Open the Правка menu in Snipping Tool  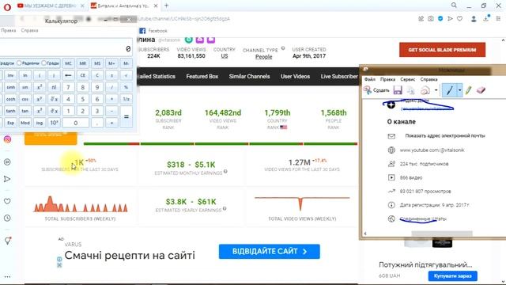(387, 79)
